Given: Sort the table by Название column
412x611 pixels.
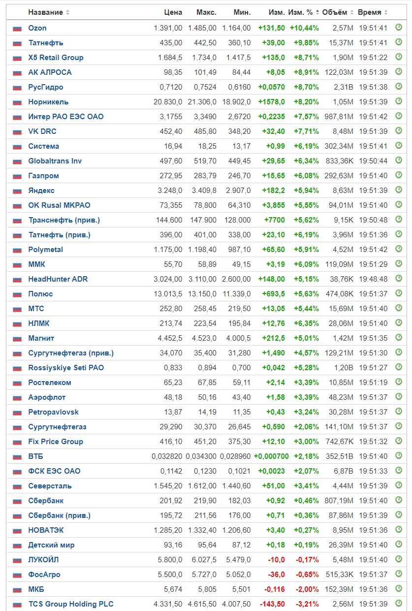Looking at the screenshot, I should (49, 12).
